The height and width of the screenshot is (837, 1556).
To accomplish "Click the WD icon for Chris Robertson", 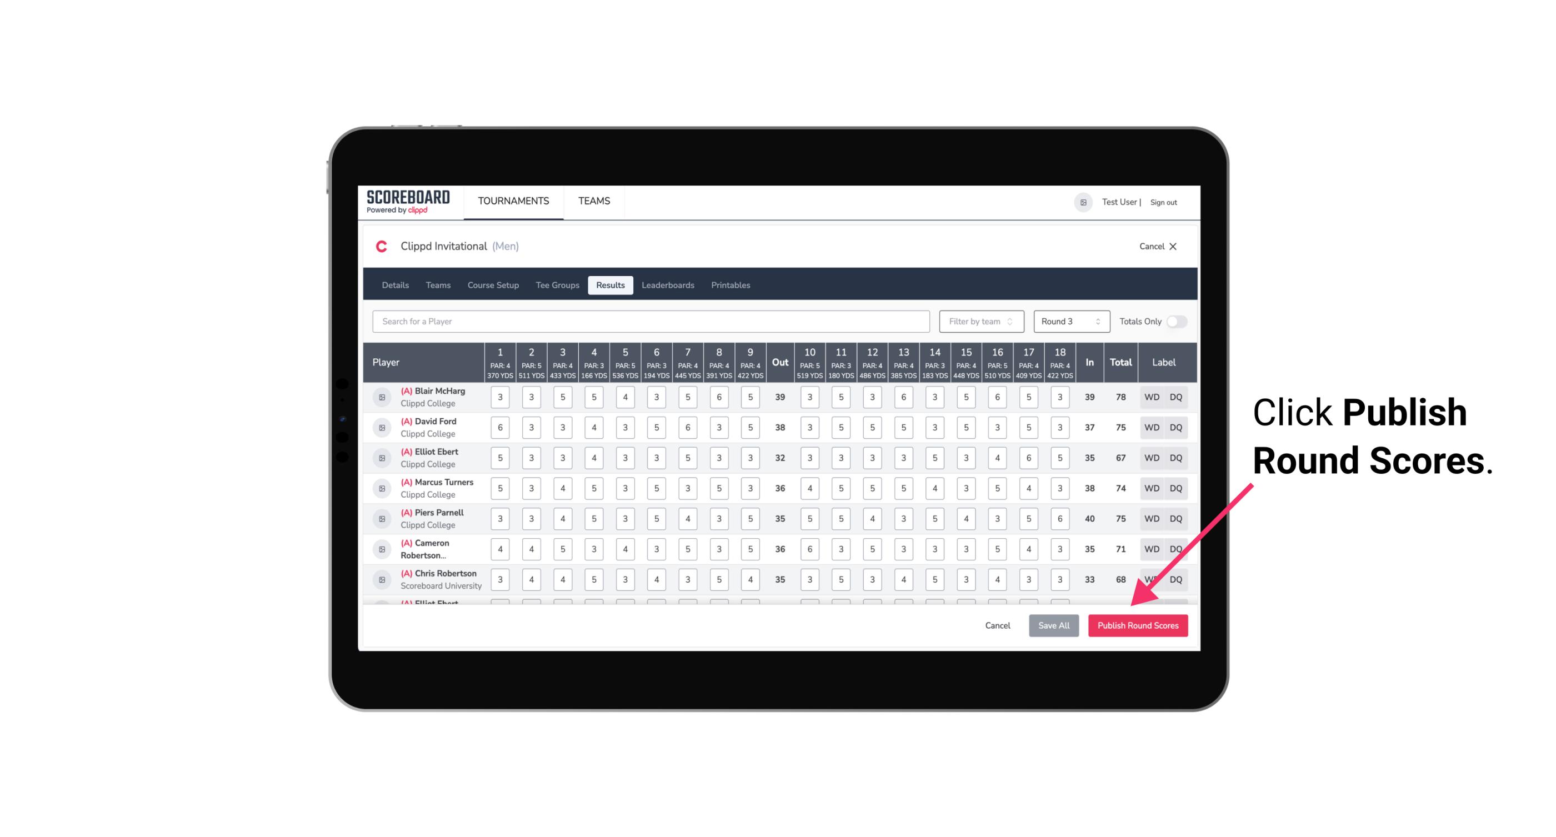I will coord(1151,578).
